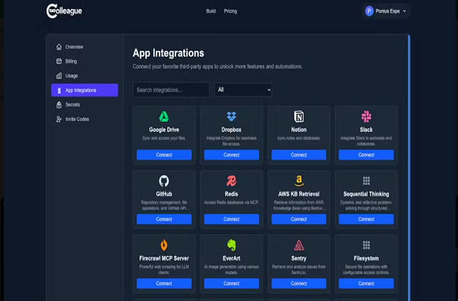Open the Build menu item
Viewport: 458px width, 301px height.
point(211,11)
